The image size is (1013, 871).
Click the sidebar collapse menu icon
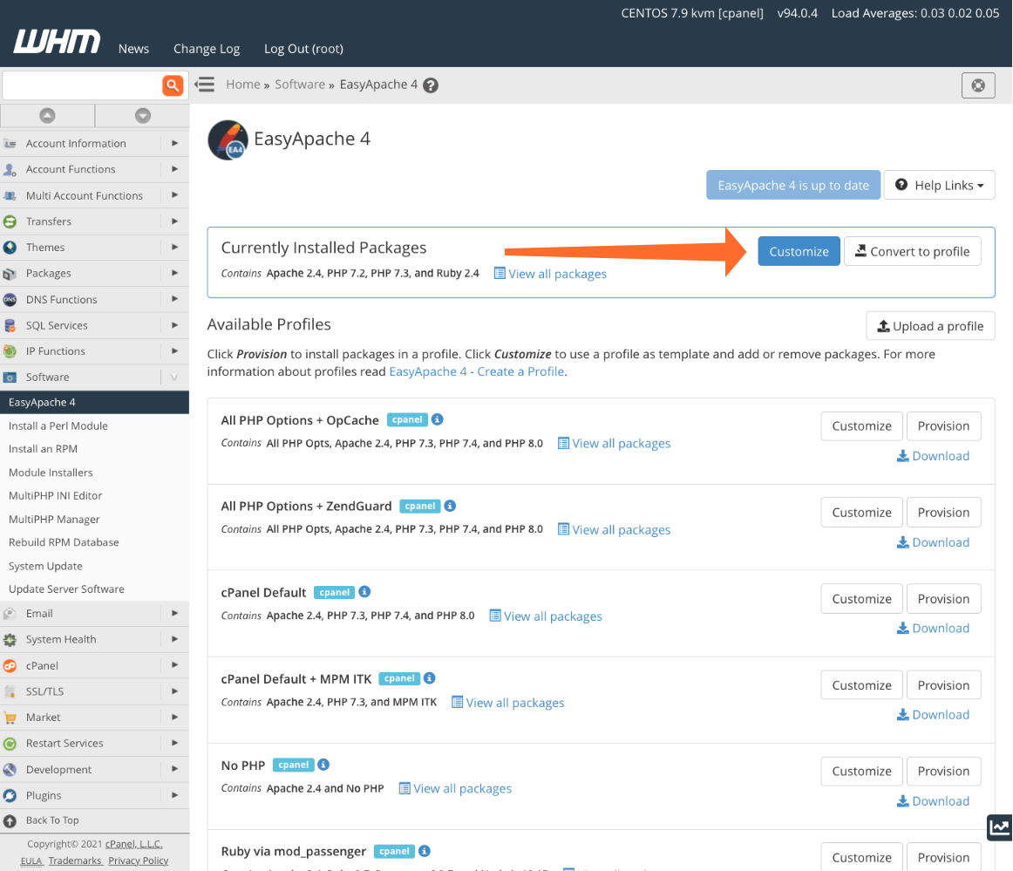click(x=204, y=85)
